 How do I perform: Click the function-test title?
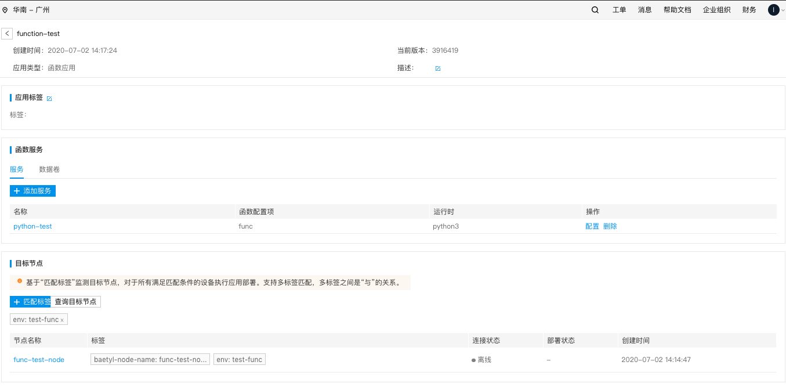[38, 34]
